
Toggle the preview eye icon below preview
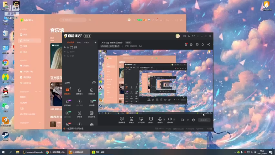tap(188, 120)
